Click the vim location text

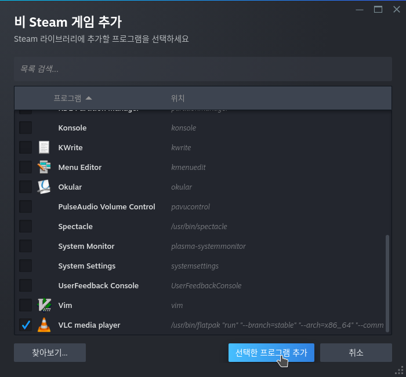click(x=177, y=305)
